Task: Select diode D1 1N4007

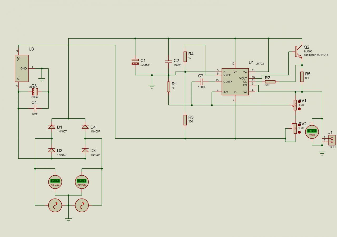Action: [x=52, y=127]
